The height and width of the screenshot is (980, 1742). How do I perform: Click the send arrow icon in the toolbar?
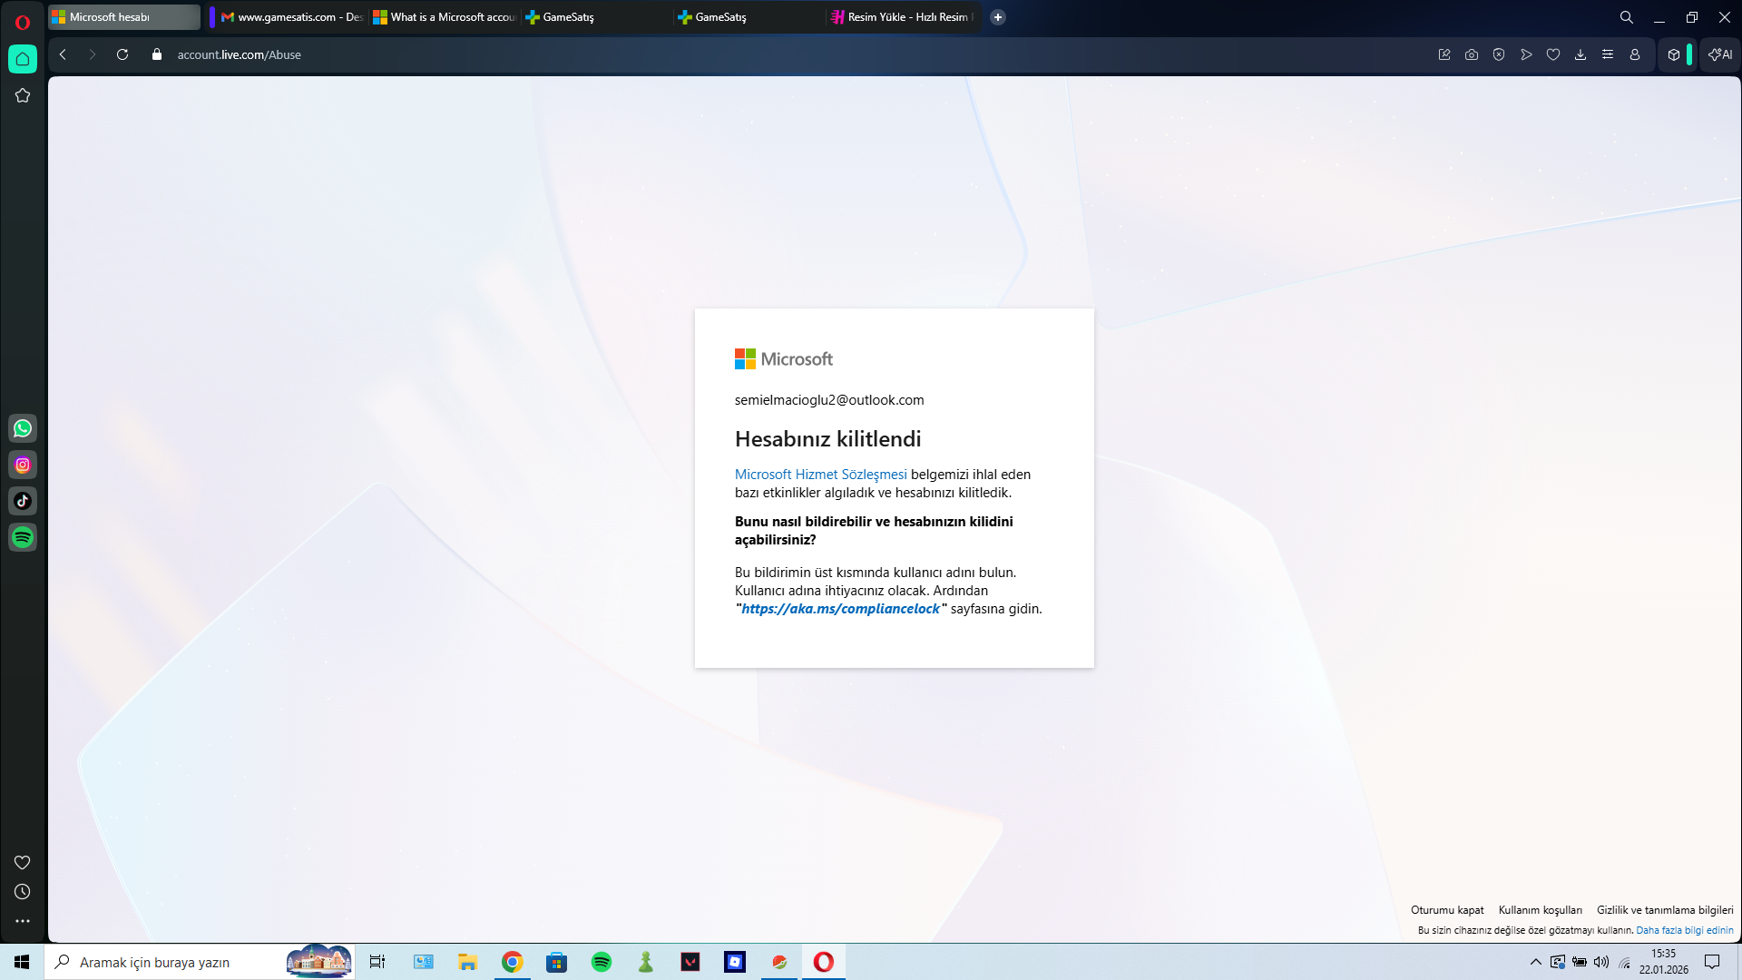[1526, 54]
